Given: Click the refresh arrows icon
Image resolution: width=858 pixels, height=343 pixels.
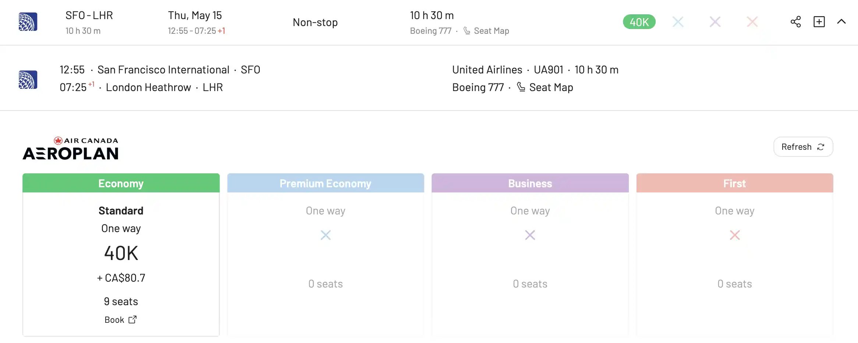Looking at the screenshot, I should [821, 147].
